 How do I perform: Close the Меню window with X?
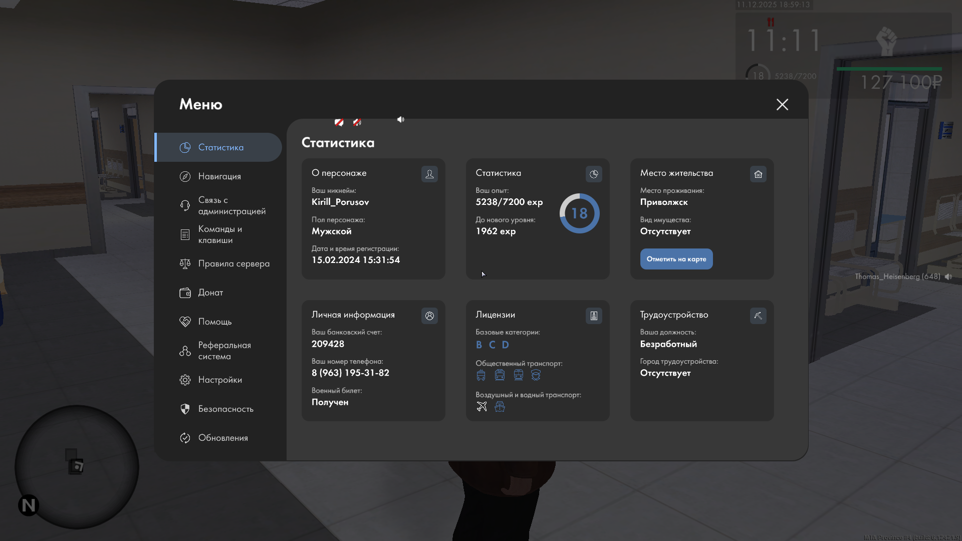(x=782, y=104)
